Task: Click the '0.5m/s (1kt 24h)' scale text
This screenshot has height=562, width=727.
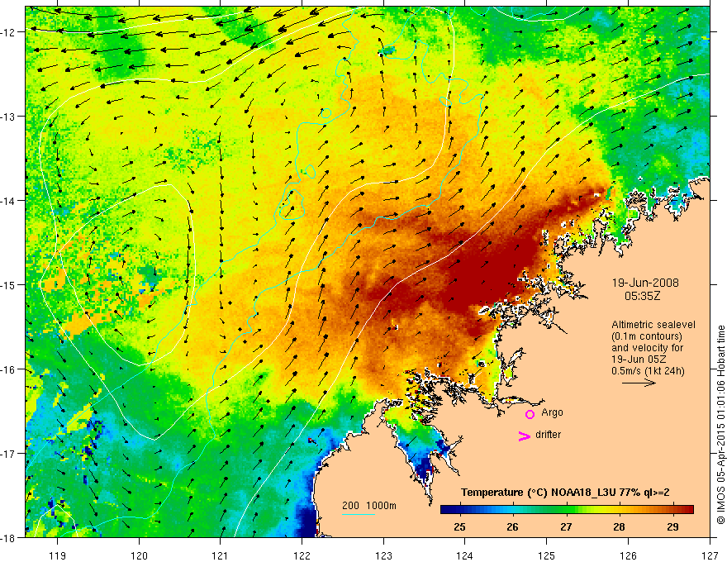Action: (x=648, y=371)
